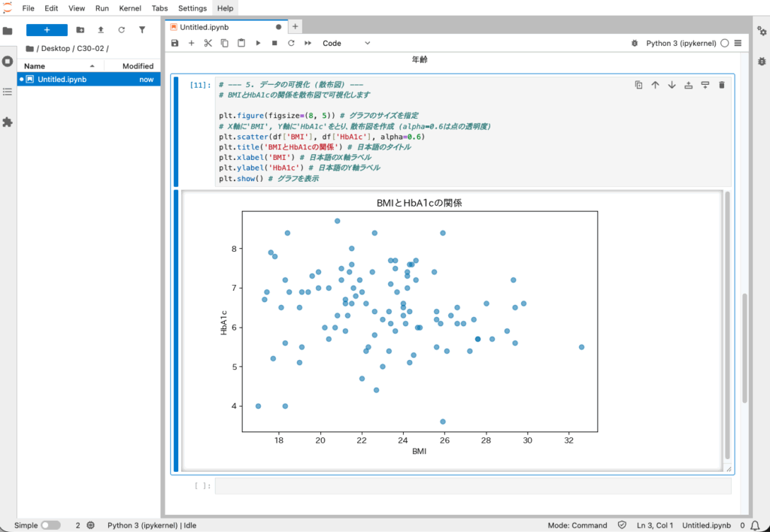Delete the cell using the trash icon

click(722, 85)
